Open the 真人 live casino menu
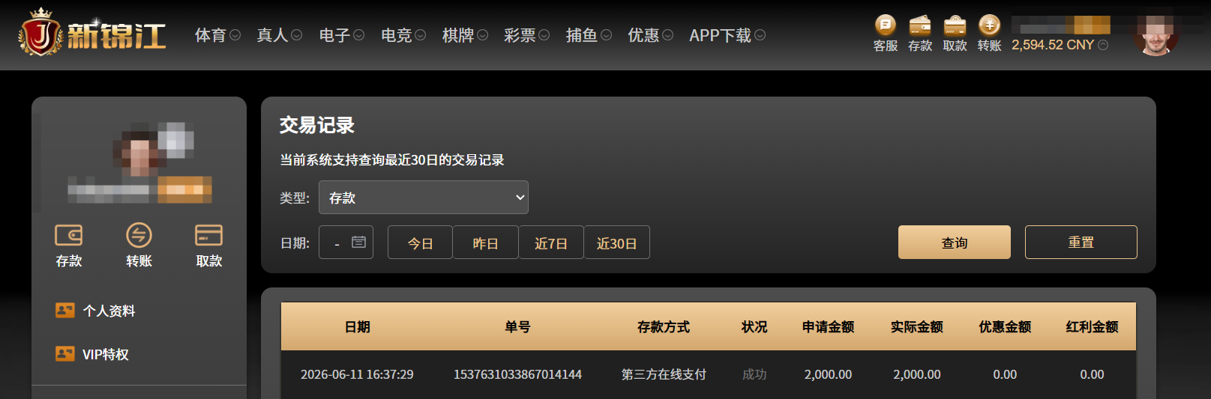Viewport: 1211px width, 399px height. 279,35
